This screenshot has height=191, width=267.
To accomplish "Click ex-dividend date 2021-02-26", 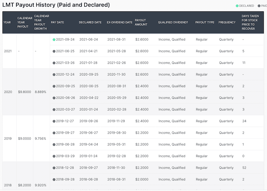I will pyautogui.click(x=116, y=63).
